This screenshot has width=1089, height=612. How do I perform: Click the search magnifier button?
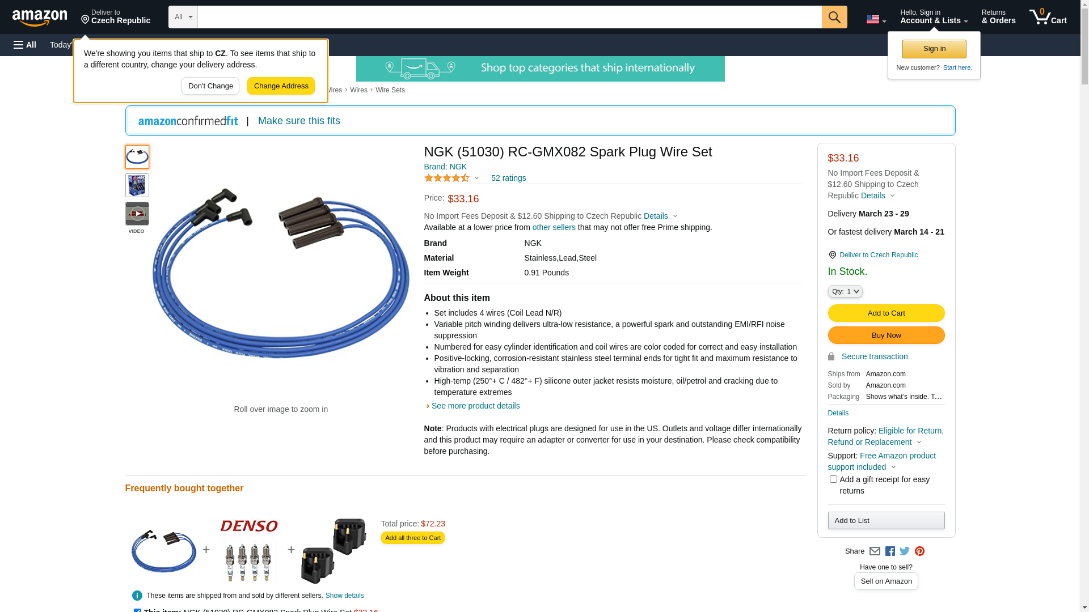(834, 17)
